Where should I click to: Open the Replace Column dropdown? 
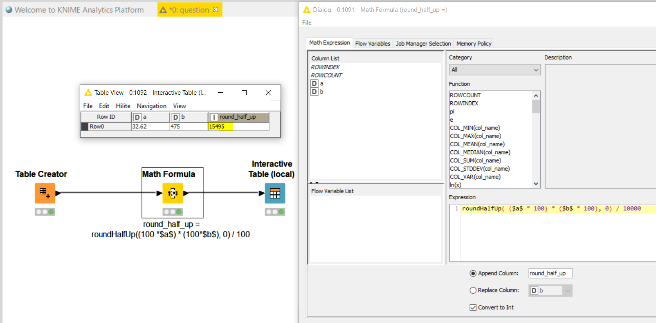click(x=550, y=290)
